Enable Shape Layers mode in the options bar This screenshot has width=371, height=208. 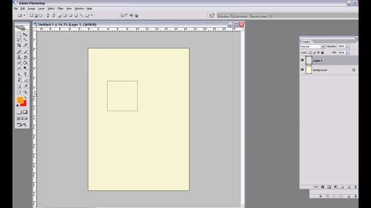[31, 16]
